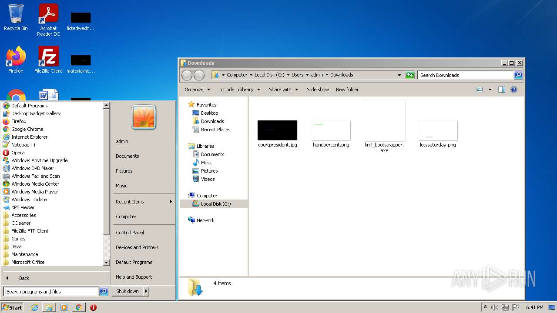Refresh the Downloads folder
557x313 pixels.
410,75
